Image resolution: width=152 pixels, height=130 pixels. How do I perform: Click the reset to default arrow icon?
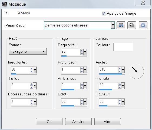pyautogui.click(x=143, y=25)
